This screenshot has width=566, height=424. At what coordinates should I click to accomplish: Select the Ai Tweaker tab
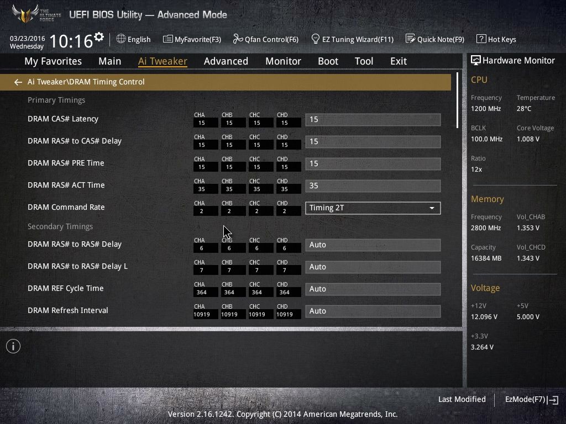point(163,61)
